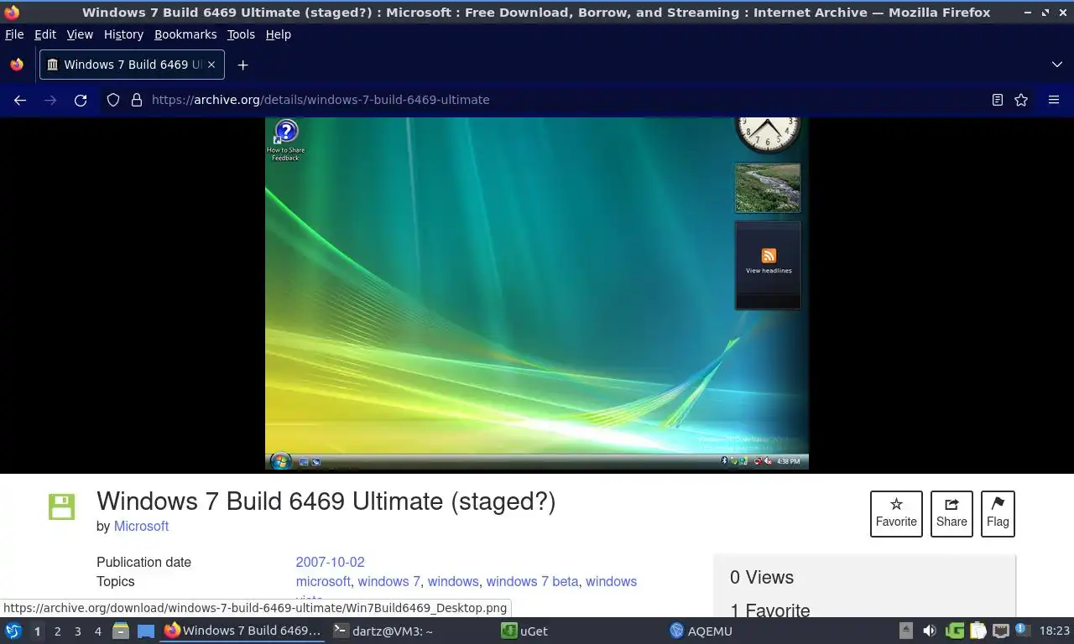This screenshot has height=644, width=1074.
Task: Open Firefox View pinned icon
Action: tap(17, 65)
